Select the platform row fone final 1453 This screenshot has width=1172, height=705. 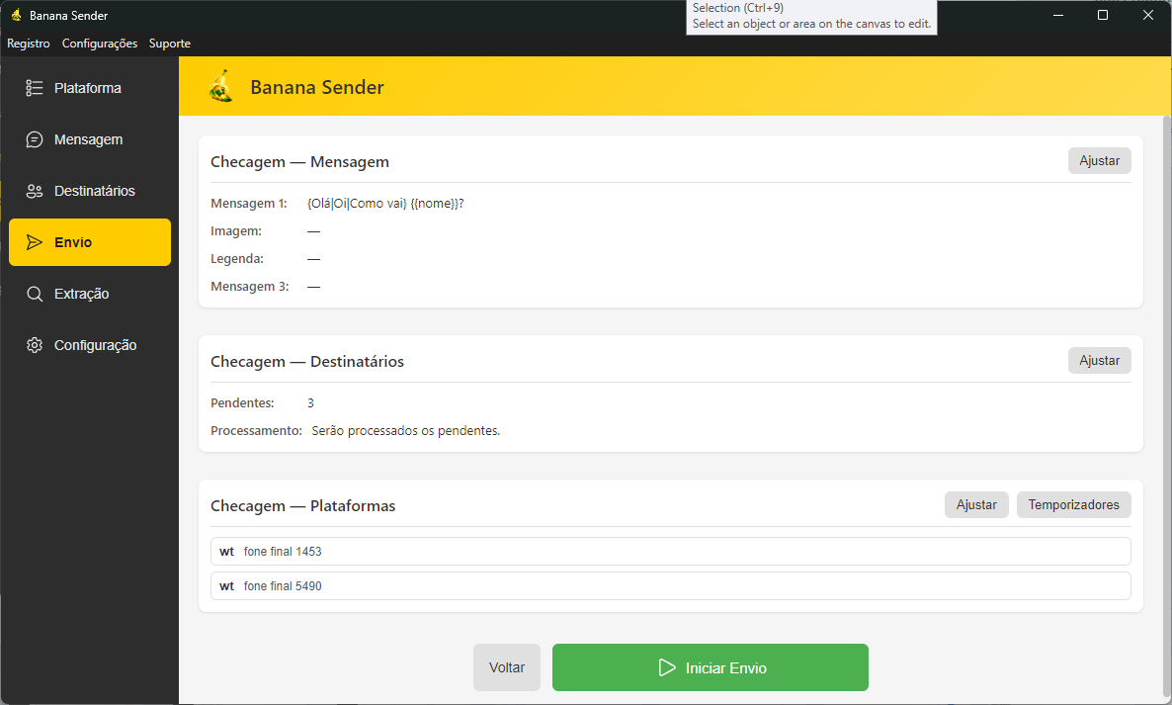671,551
